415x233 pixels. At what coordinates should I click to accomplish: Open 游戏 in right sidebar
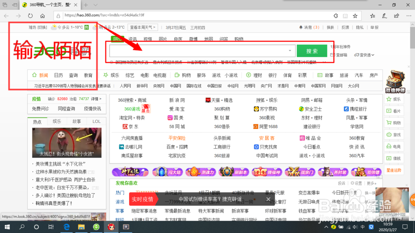393,135
